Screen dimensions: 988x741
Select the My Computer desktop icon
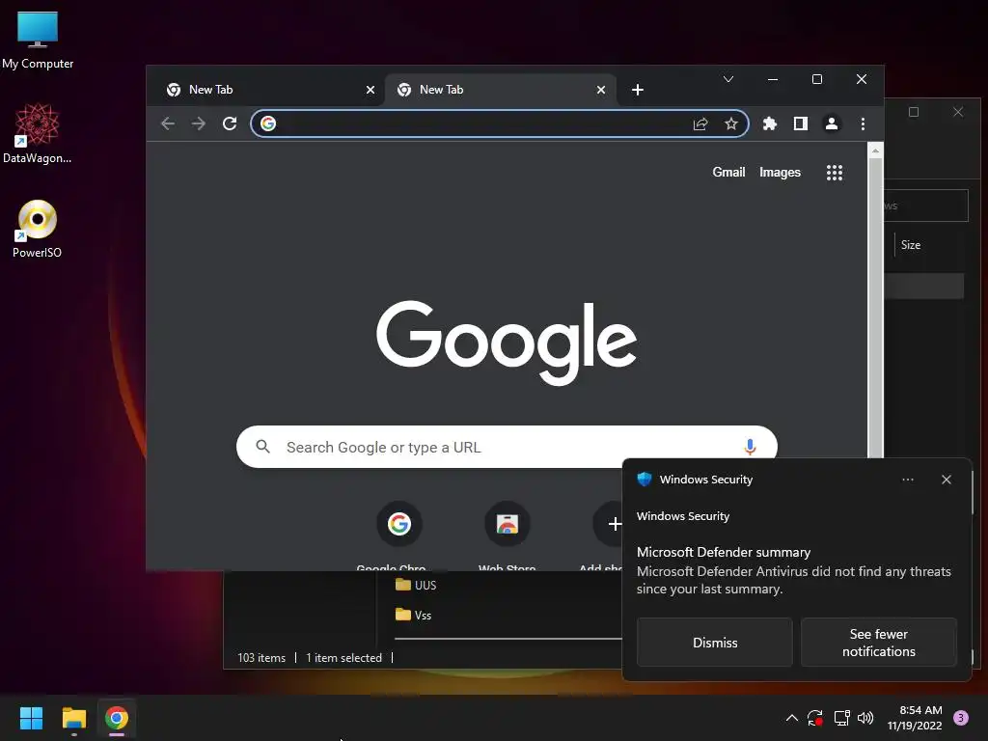38,40
